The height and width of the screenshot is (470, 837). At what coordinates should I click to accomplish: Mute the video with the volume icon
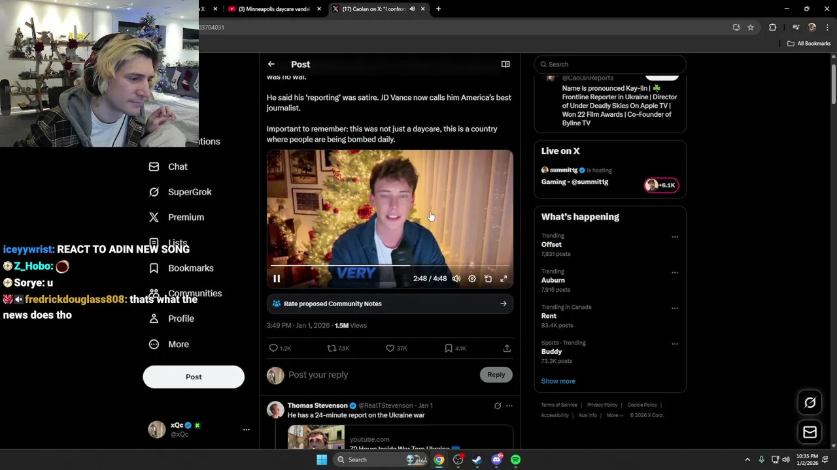tap(456, 279)
